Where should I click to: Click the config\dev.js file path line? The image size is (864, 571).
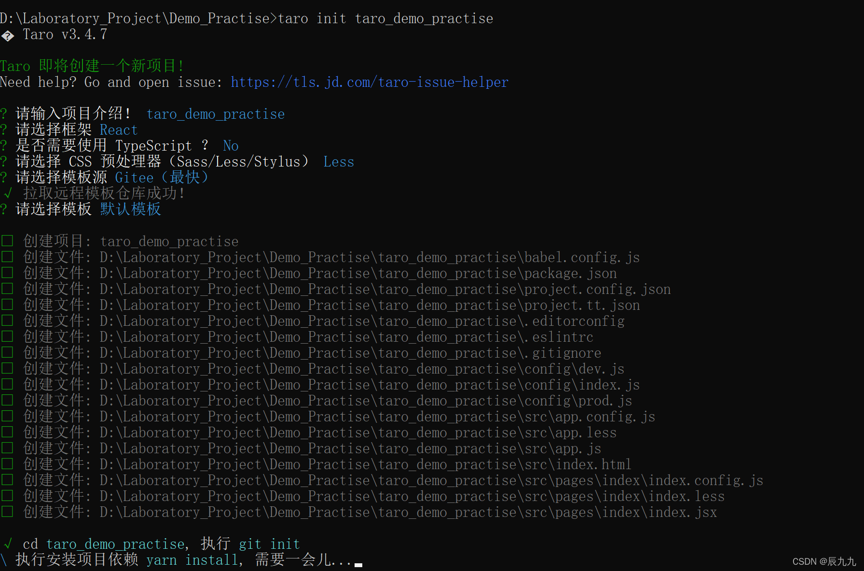click(x=324, y=369)
